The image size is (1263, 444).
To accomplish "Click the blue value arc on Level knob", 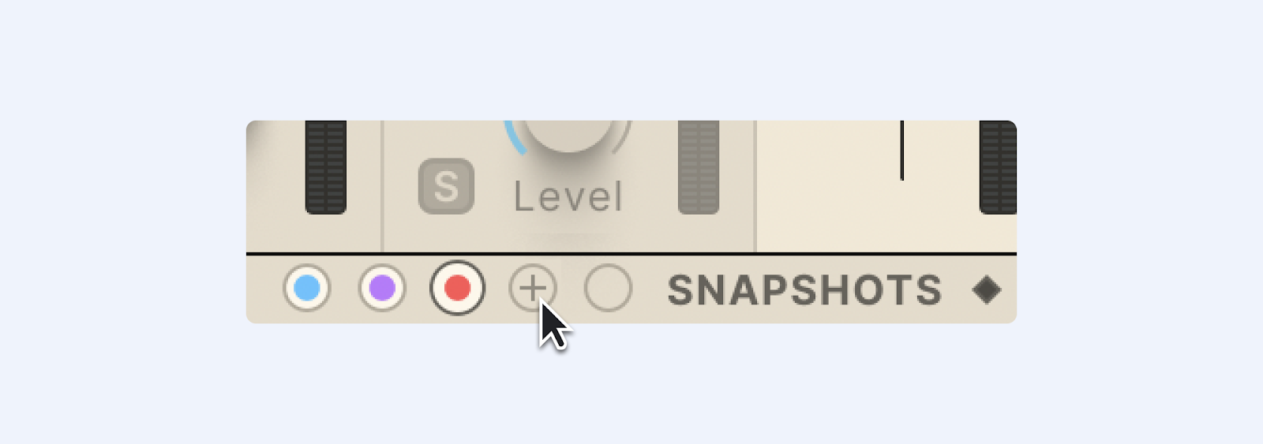I will coord(515,136).
